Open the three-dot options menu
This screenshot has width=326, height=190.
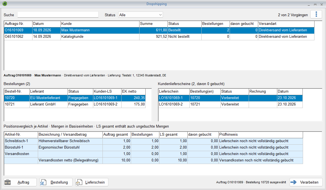pos(316,14)
